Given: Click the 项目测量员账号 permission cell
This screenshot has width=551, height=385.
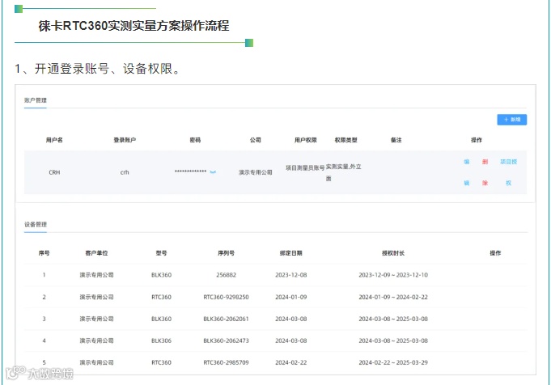Looking at the screenshot, I should coord(305,168).
